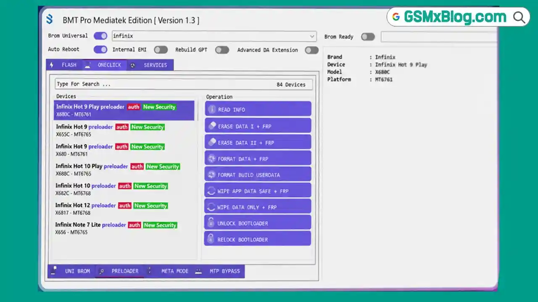Image resolution: width=538 pixels, height=302 pixels.
Task: Click the Type For Search field
Action: [184, 84]
